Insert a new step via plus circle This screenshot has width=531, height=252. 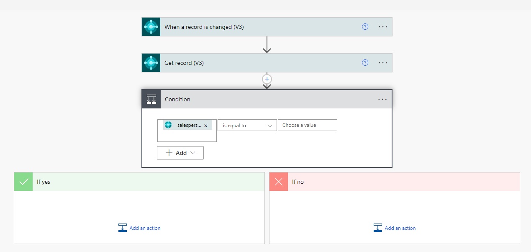tap(267, 79)
